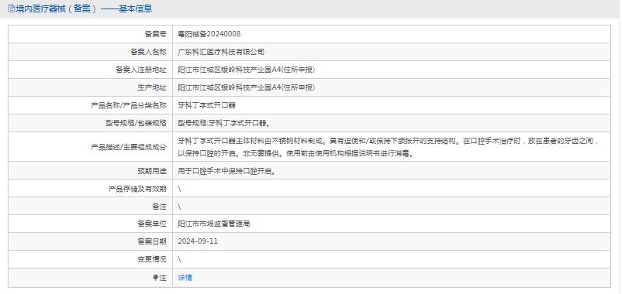Click the 备案单位 label
Screen dimensions: 622x294
point(152,224)
